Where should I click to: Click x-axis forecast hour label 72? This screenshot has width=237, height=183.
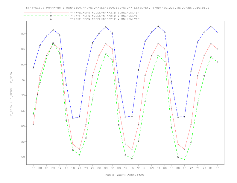click(x=191, y=168)
